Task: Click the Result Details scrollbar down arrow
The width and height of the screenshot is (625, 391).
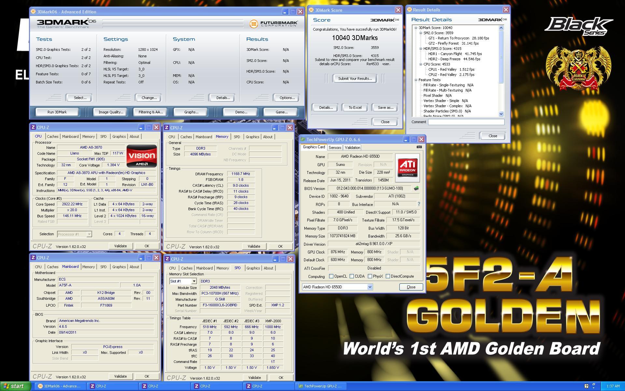Action: click(x=501, y=114)
